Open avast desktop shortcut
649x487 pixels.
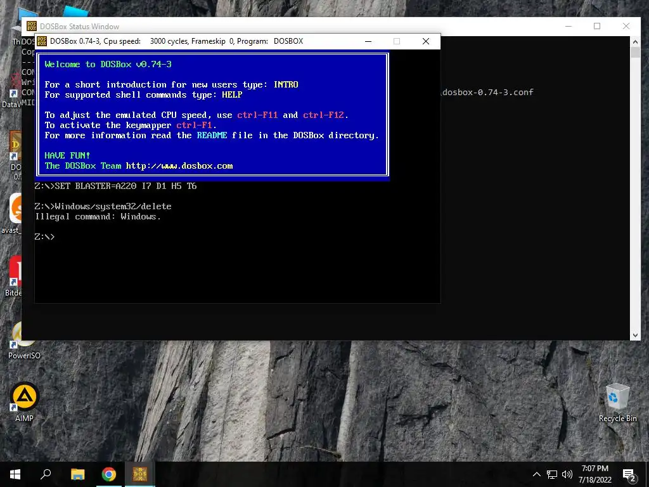11,214
